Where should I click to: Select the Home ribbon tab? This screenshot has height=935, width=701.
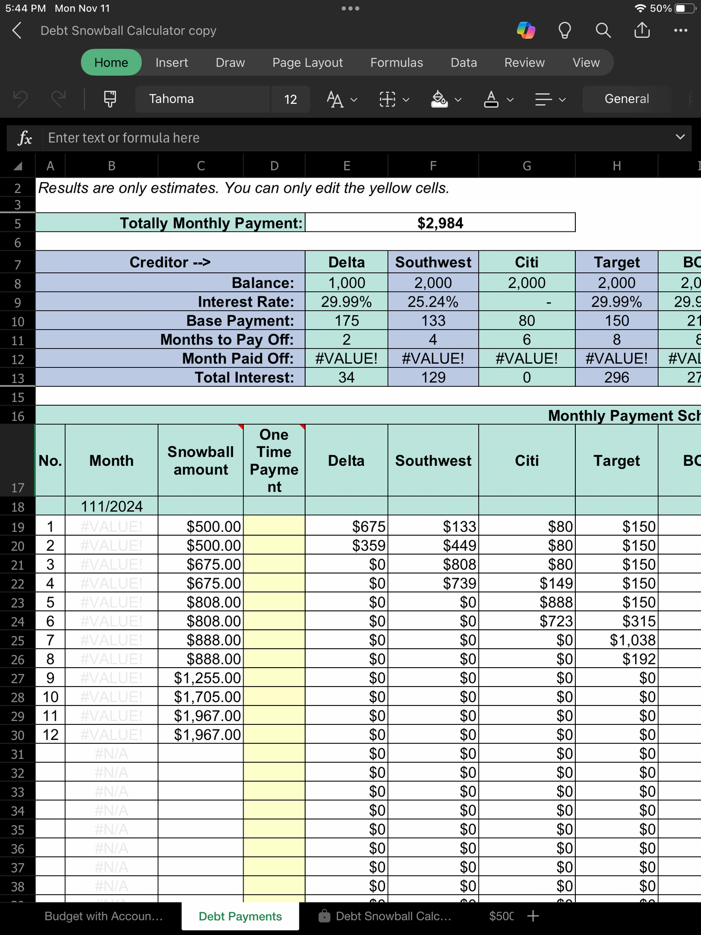111,63
